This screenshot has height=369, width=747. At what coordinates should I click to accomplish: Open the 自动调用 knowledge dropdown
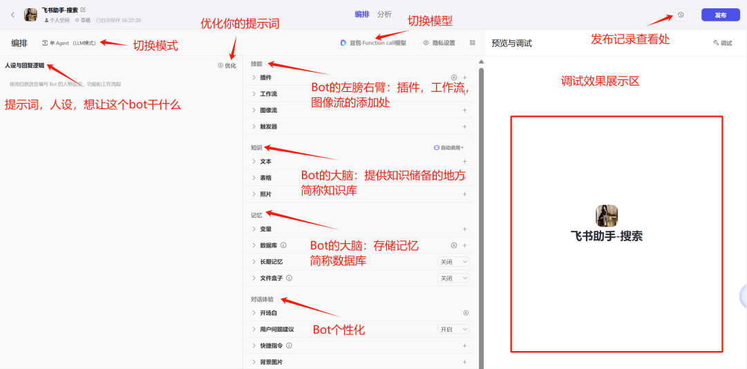(448, 148)
